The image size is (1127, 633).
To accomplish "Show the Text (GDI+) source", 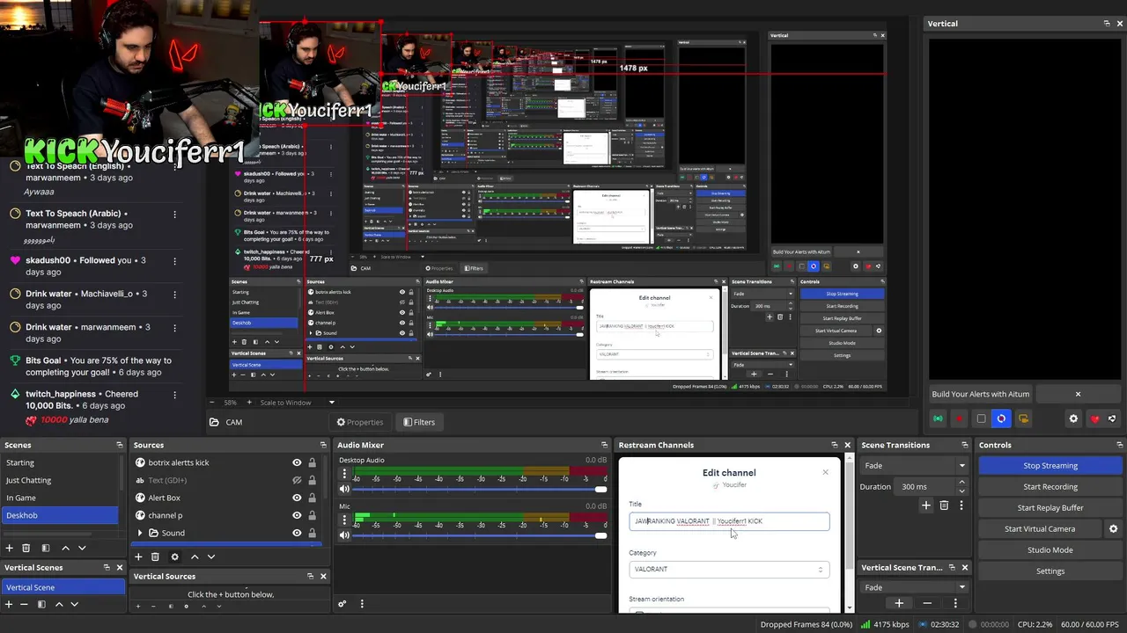I will [x=297, y=480].
